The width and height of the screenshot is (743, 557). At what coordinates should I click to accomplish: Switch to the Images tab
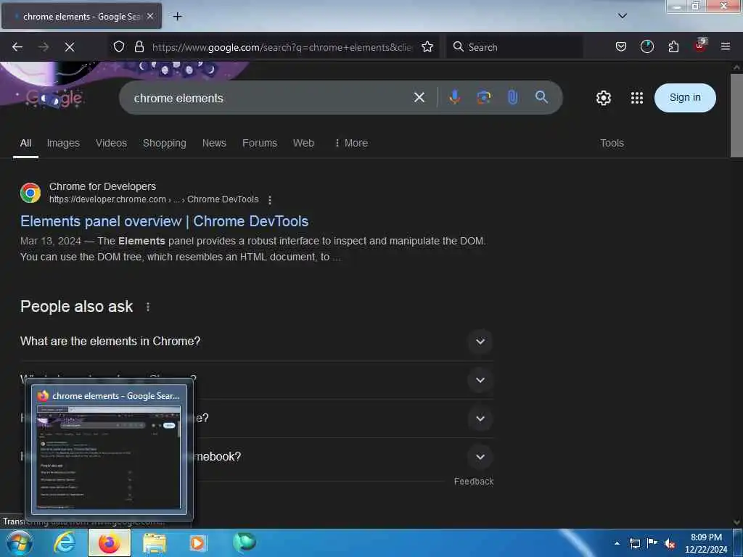point(63,143)
